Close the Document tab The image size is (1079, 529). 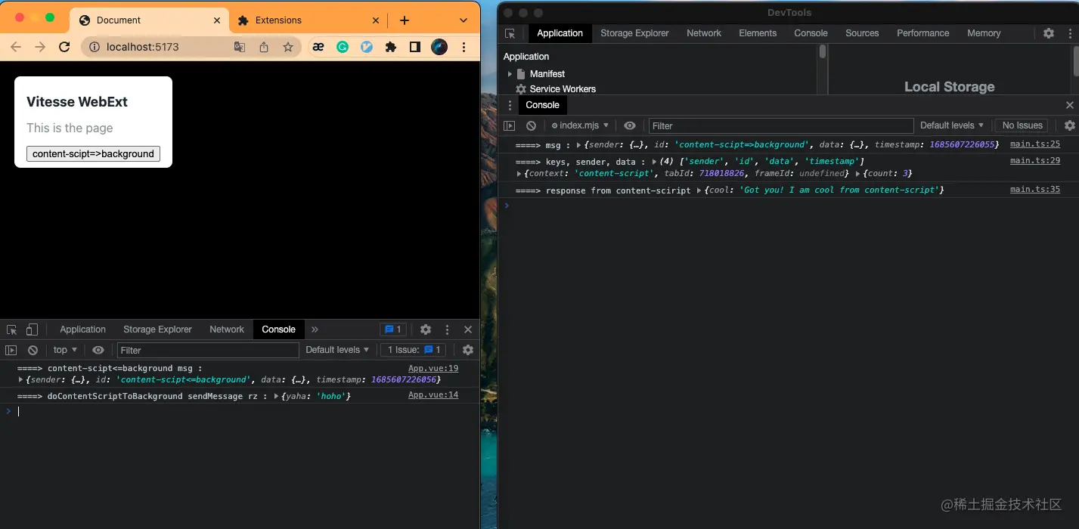[217, 20]
